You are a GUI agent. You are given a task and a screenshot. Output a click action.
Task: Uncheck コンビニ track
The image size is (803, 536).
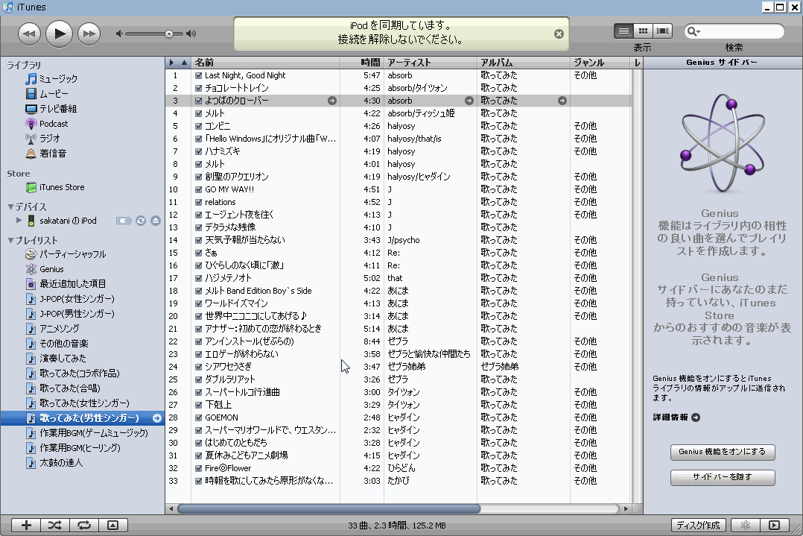pyautogui.click(x=198, y=126)
